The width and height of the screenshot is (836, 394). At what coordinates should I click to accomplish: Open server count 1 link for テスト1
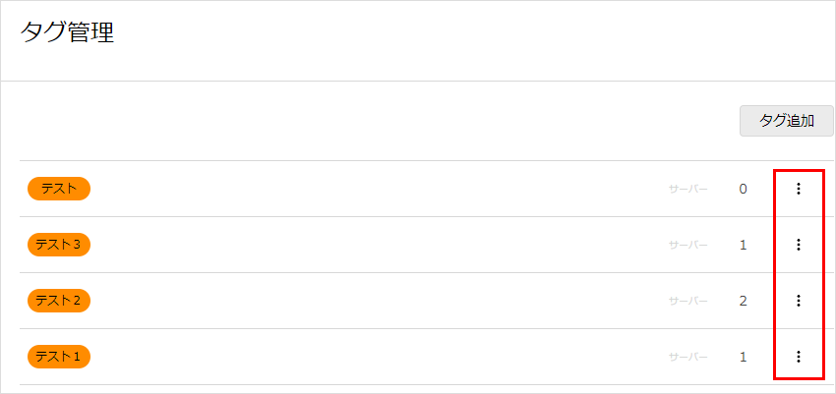pos(744,357)
